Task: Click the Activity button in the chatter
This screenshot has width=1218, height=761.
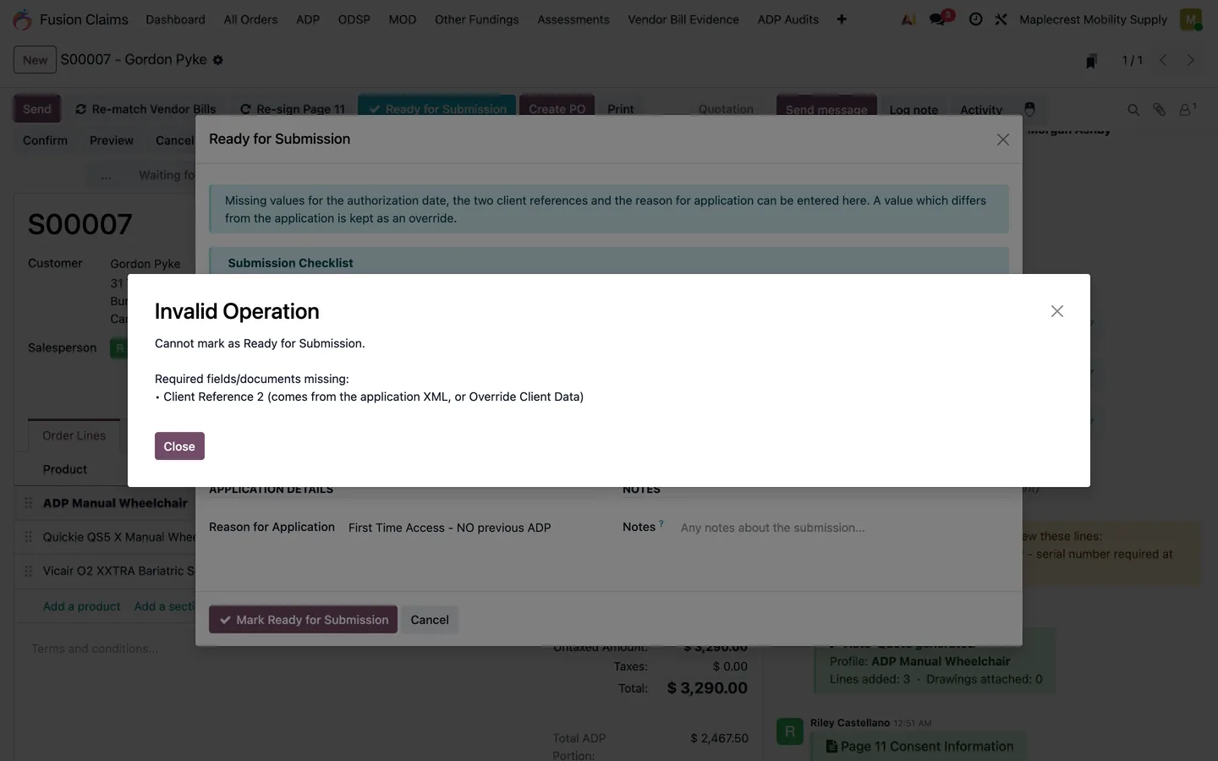Action: pyautogui.click(x=981, y=110)
